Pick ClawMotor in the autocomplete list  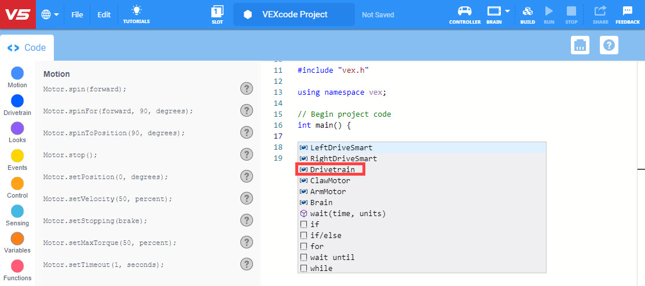coord(330,180)
